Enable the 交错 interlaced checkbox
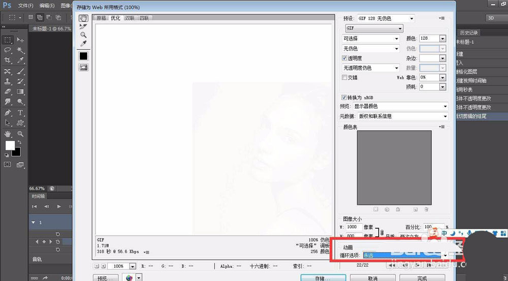The width and height of the screenshot is (508, 281). pos(344,77)
